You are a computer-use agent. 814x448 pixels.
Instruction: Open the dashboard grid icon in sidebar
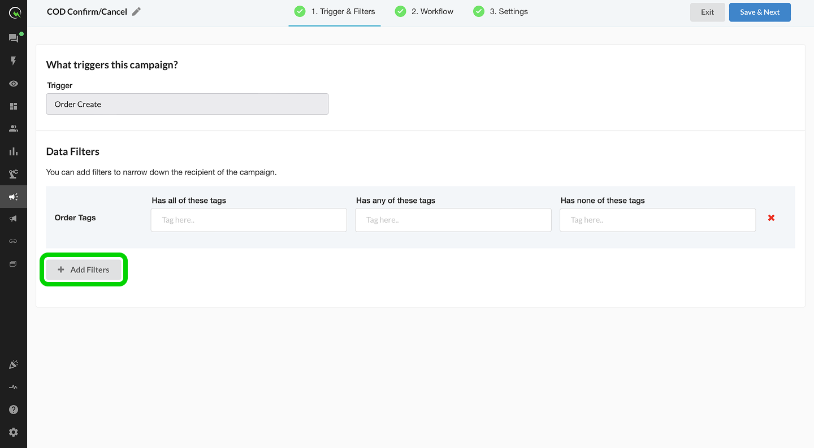pyautogui.click(x=14, y=106)
